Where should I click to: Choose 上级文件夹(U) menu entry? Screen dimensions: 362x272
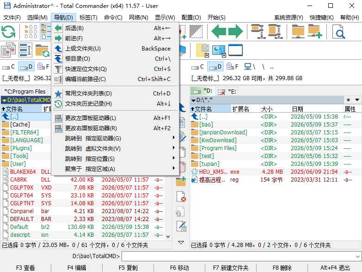pyautogui.click(x=116, y=49)
